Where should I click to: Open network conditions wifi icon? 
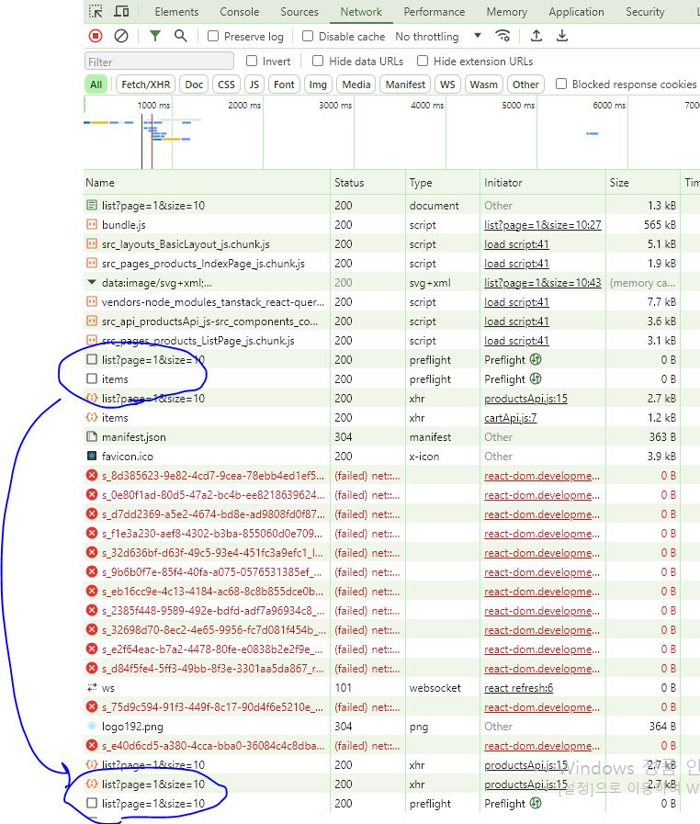click(502, 36)
